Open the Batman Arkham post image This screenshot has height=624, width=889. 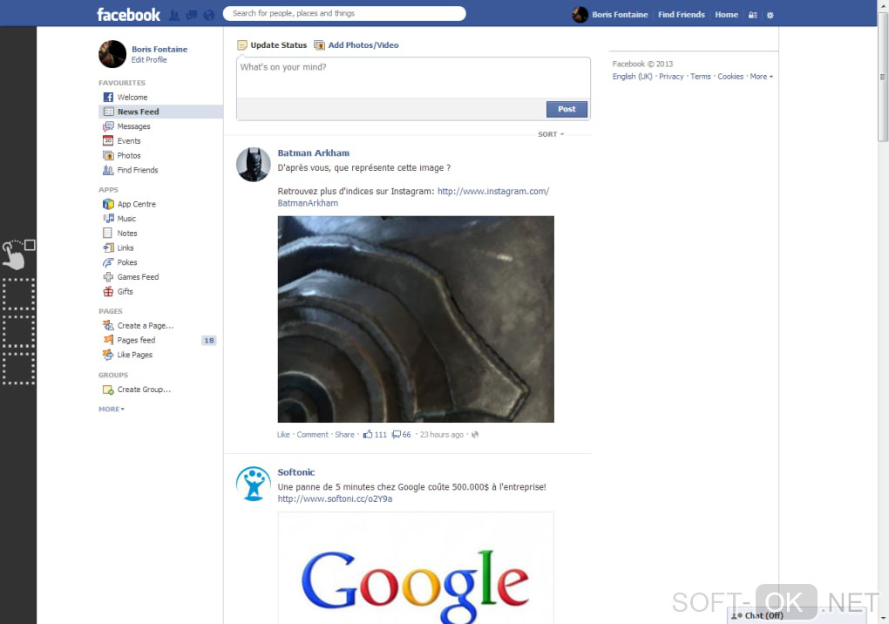(x=416, y=319)
